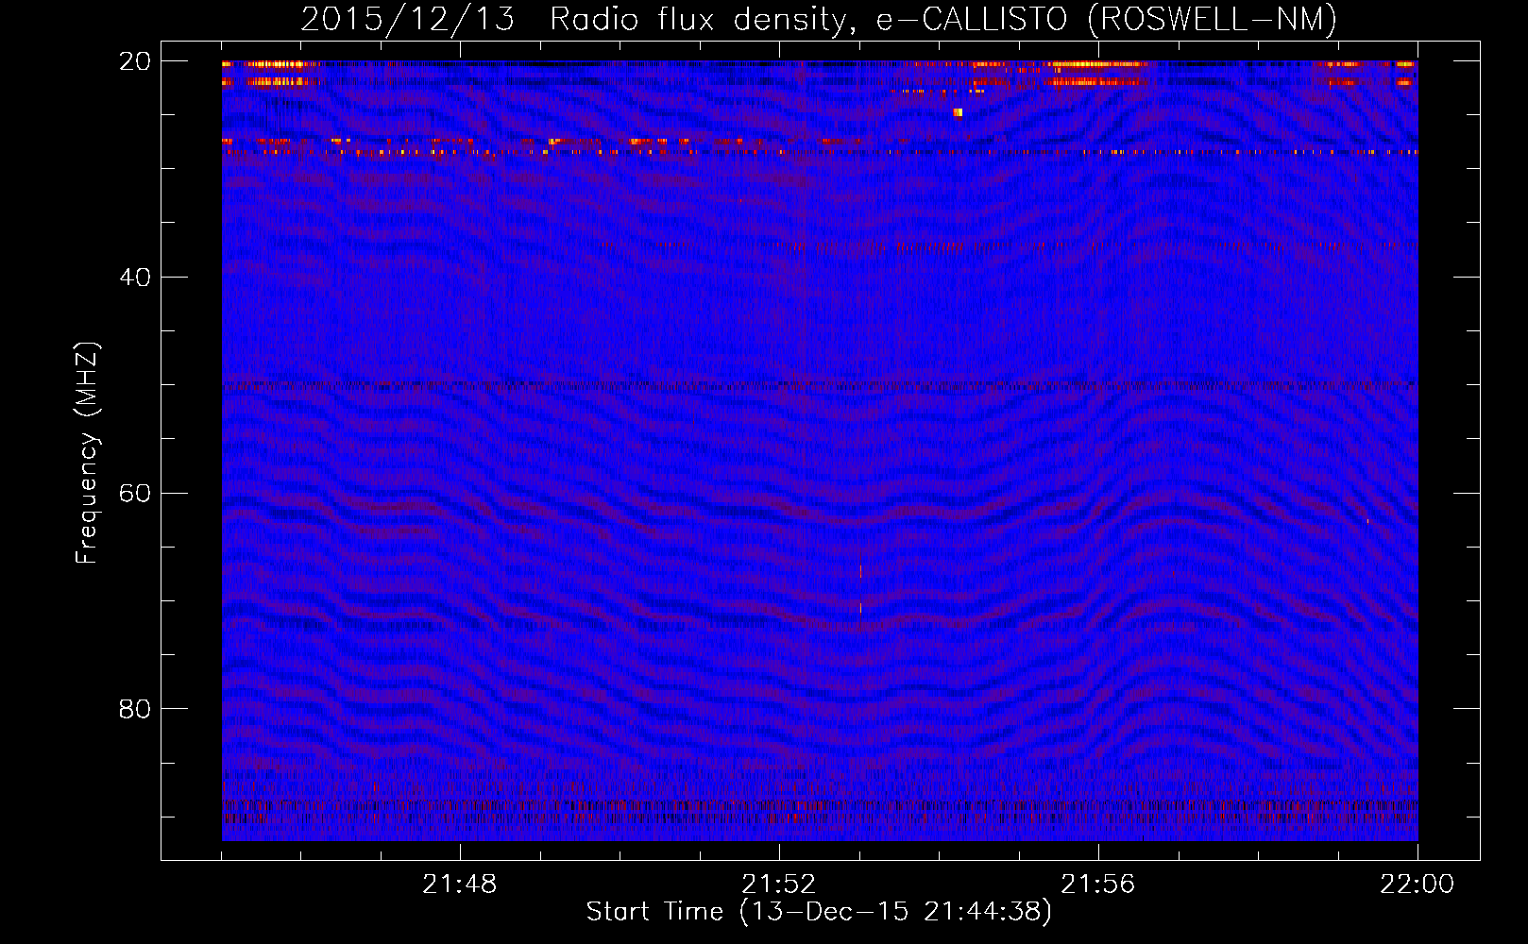The height and width of the screenshot is (944, 1528).
Task: Click the '60' frequency tick label
Action: [135, 494]
